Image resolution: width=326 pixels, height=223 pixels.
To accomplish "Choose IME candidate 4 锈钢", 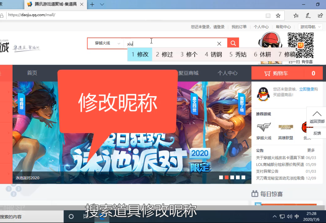I will click(213, 55).
